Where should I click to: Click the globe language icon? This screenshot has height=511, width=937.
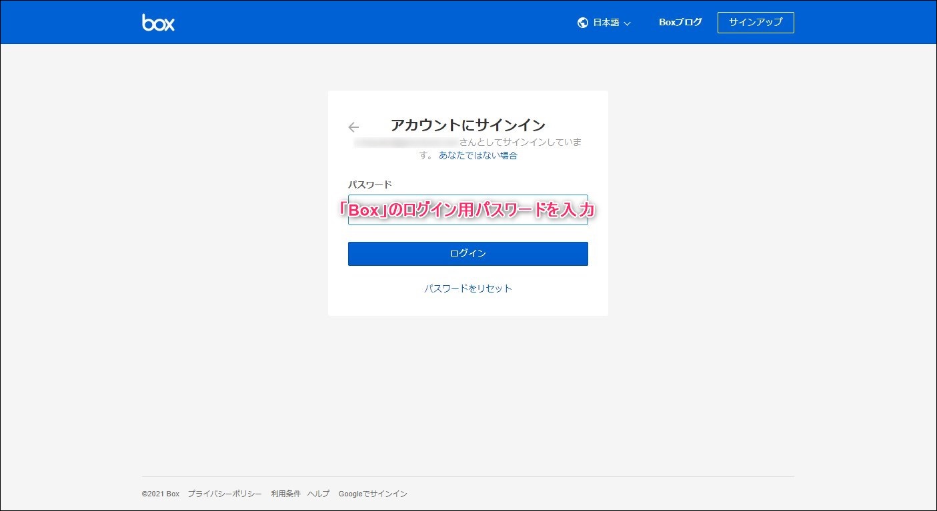point(583,23)
